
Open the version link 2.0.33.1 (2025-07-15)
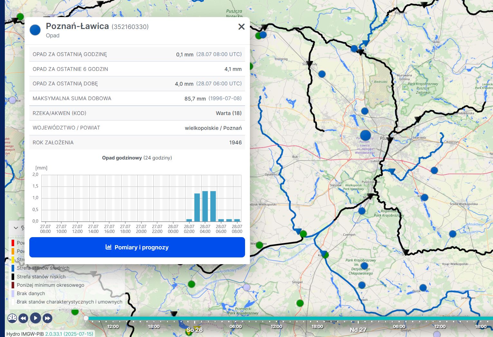69,334
